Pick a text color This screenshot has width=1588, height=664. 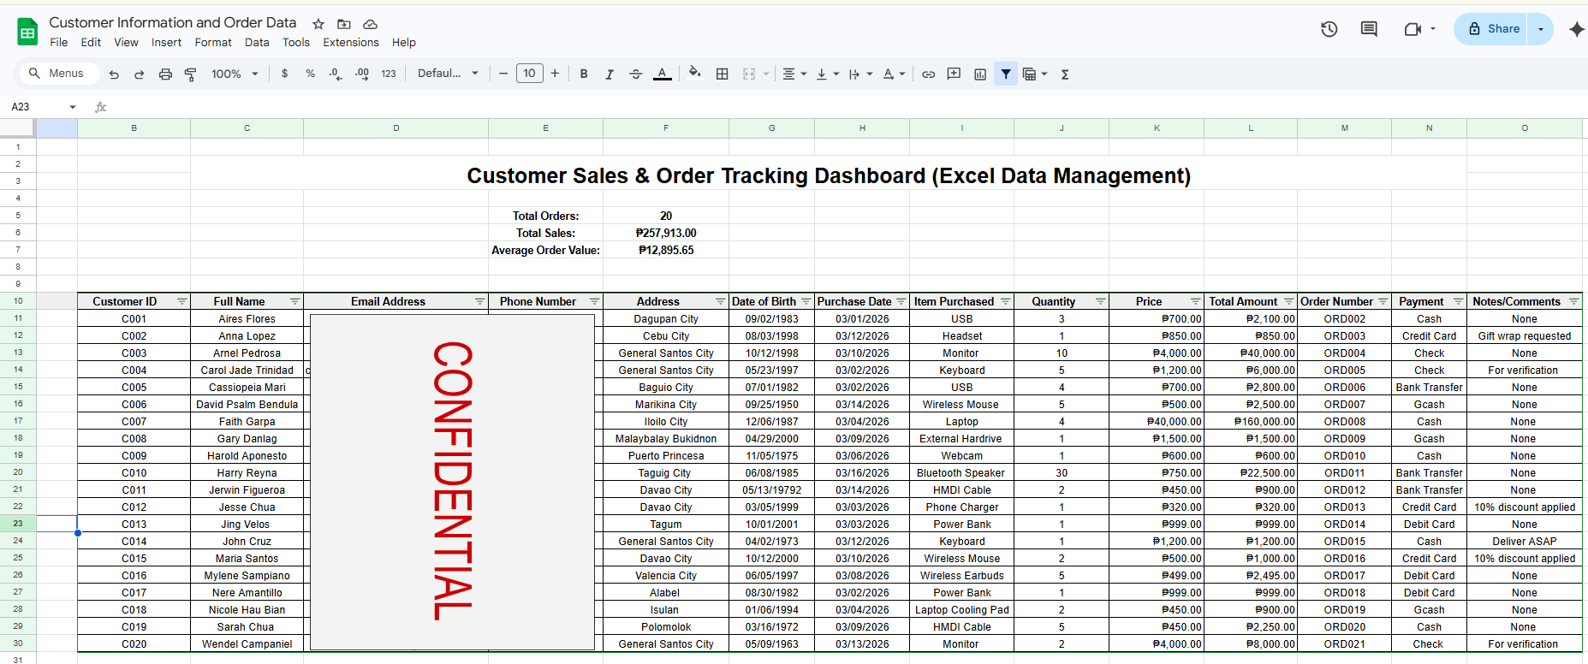tap(662, 74)
